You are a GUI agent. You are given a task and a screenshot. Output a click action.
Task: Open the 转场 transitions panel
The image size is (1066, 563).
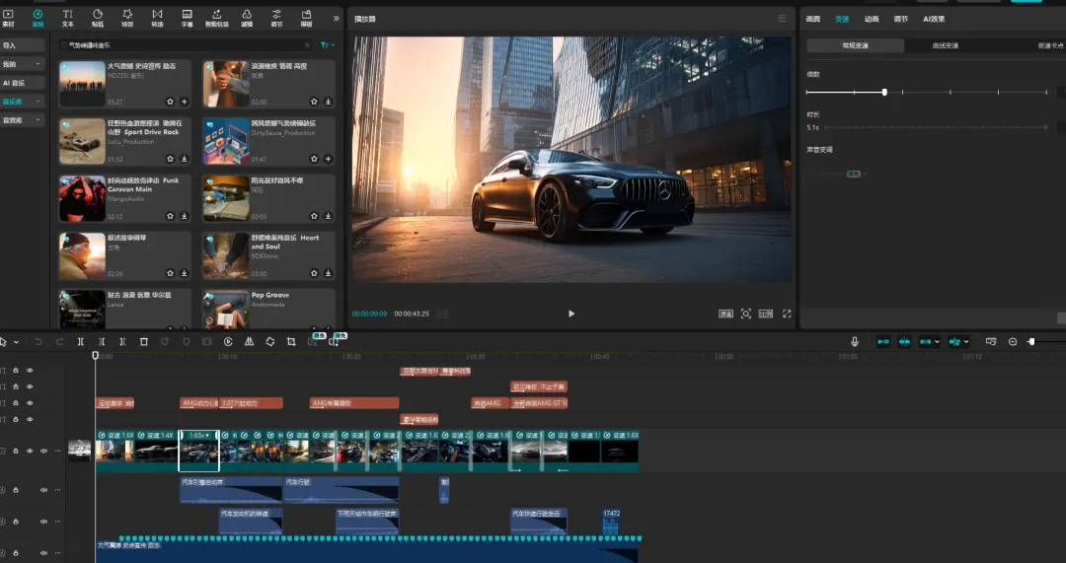coord(157,18)
